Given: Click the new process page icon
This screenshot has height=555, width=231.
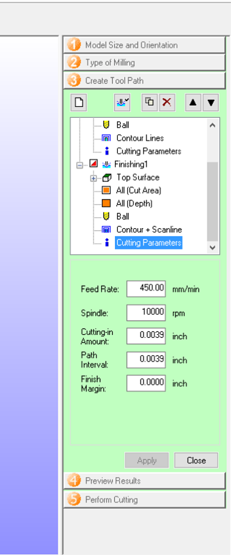Looking at the screenshot, I should click(x=79, y=103).
